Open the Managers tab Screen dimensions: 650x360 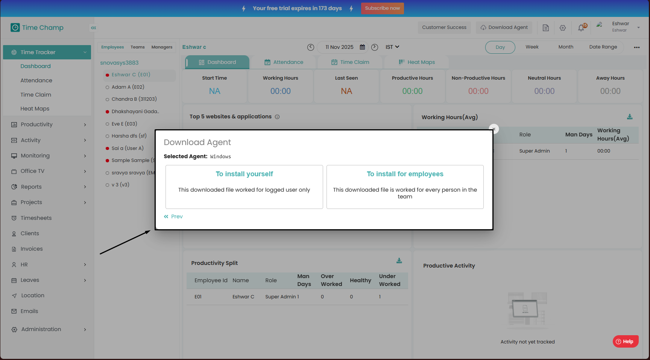point(162,47)
